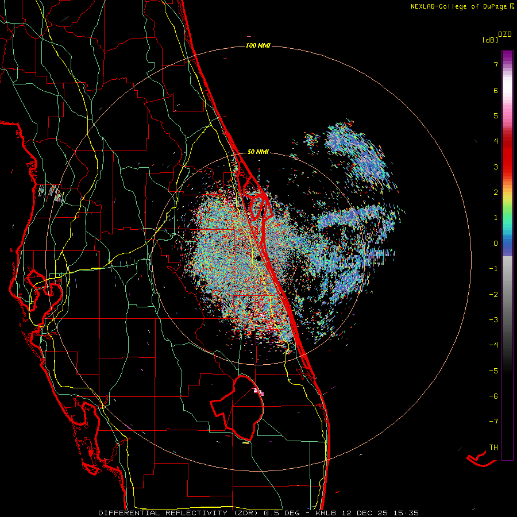Click the 0 value on color scale
Viewport: 517px width, 517px height.
(x=496, y=244)
